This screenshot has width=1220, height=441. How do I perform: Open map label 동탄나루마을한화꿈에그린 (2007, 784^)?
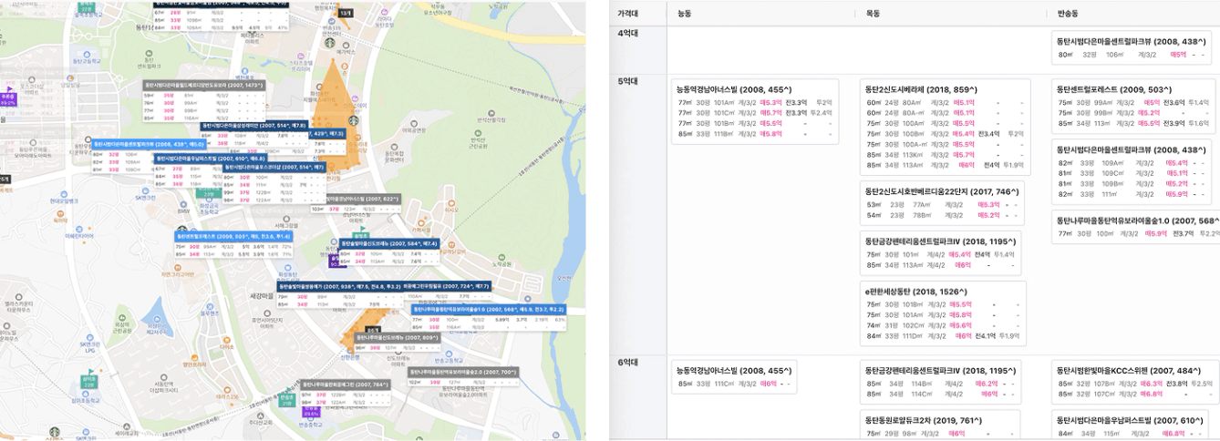click(346, 384)
